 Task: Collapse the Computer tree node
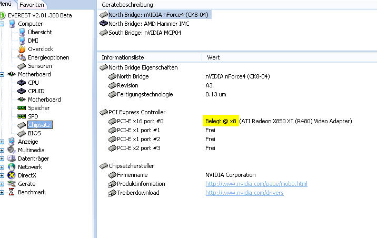(2, 24)
